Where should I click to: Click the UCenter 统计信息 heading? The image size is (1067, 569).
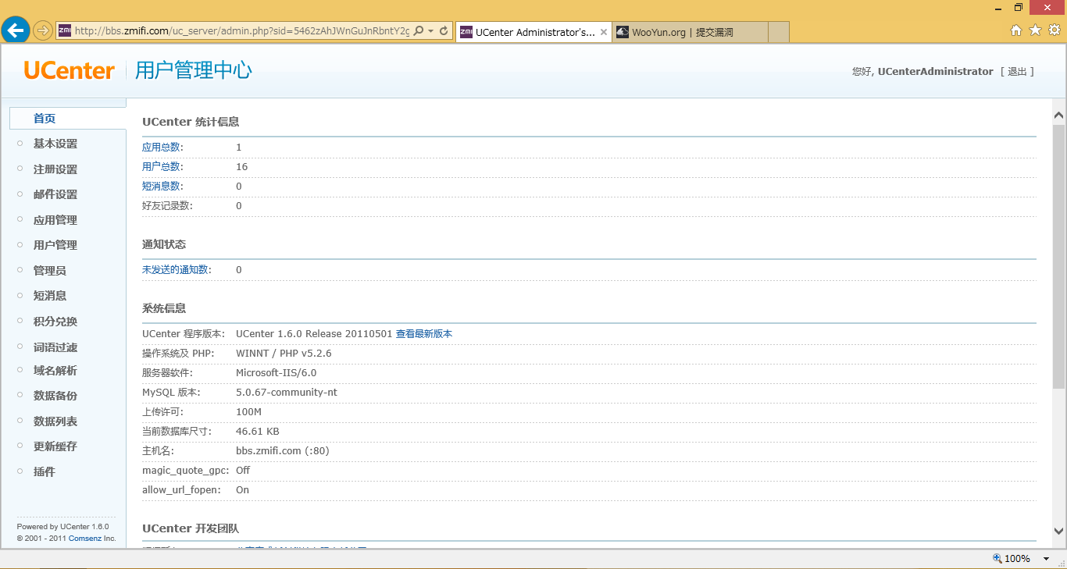point(191,122)
